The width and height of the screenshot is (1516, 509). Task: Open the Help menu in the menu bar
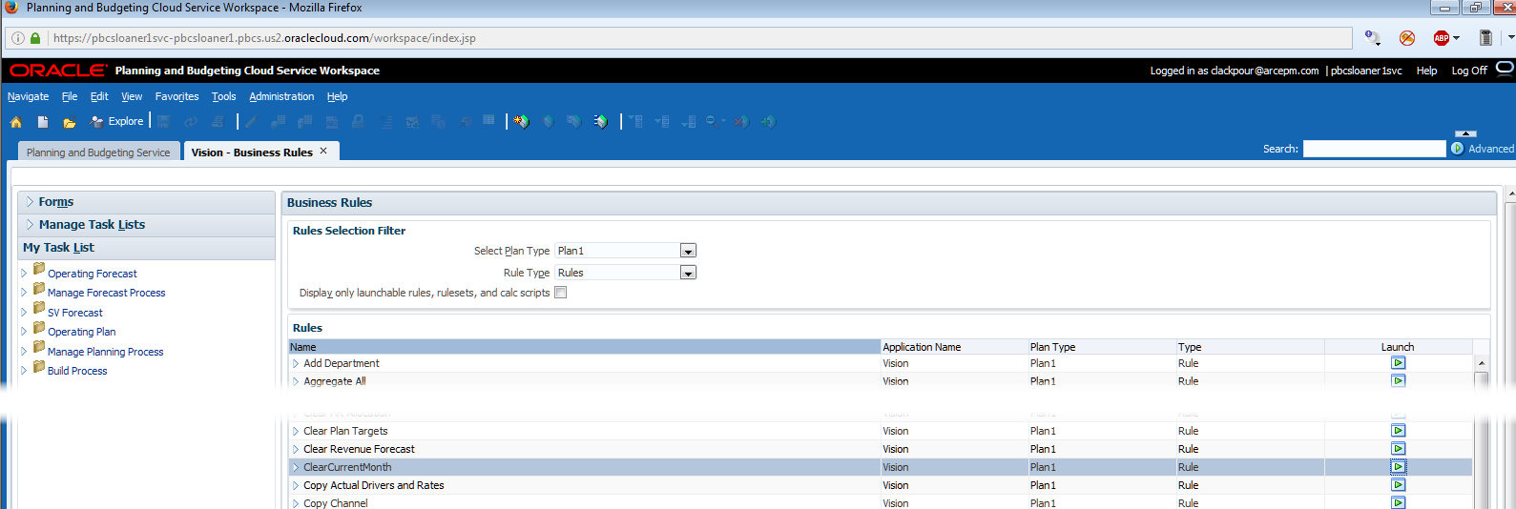(x=337, y=96)
